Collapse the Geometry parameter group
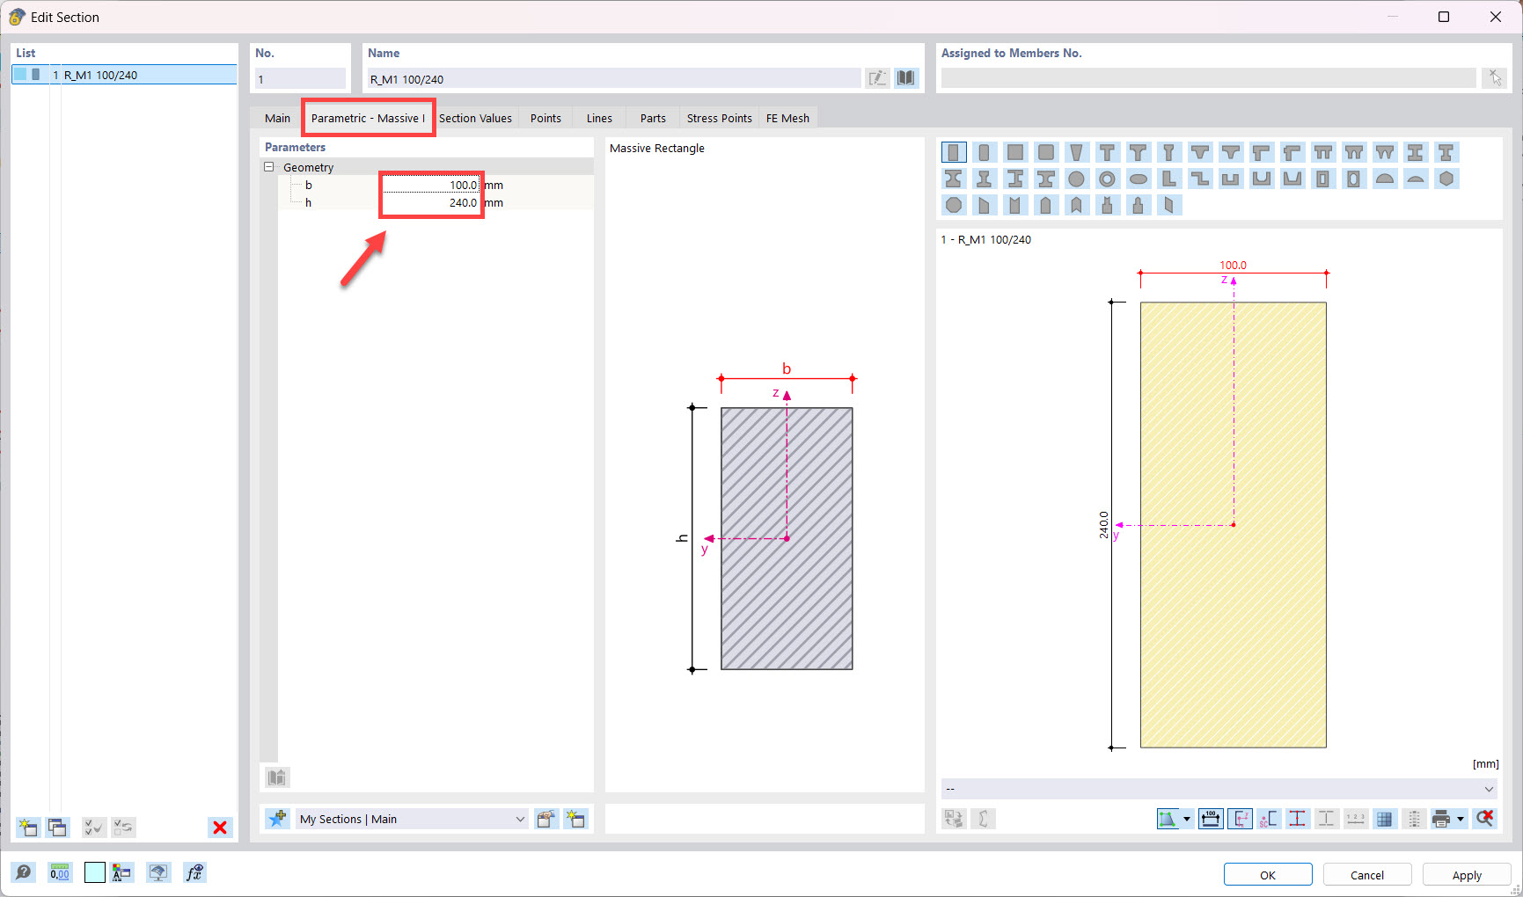1523x897 pixels. pos(268,167)
